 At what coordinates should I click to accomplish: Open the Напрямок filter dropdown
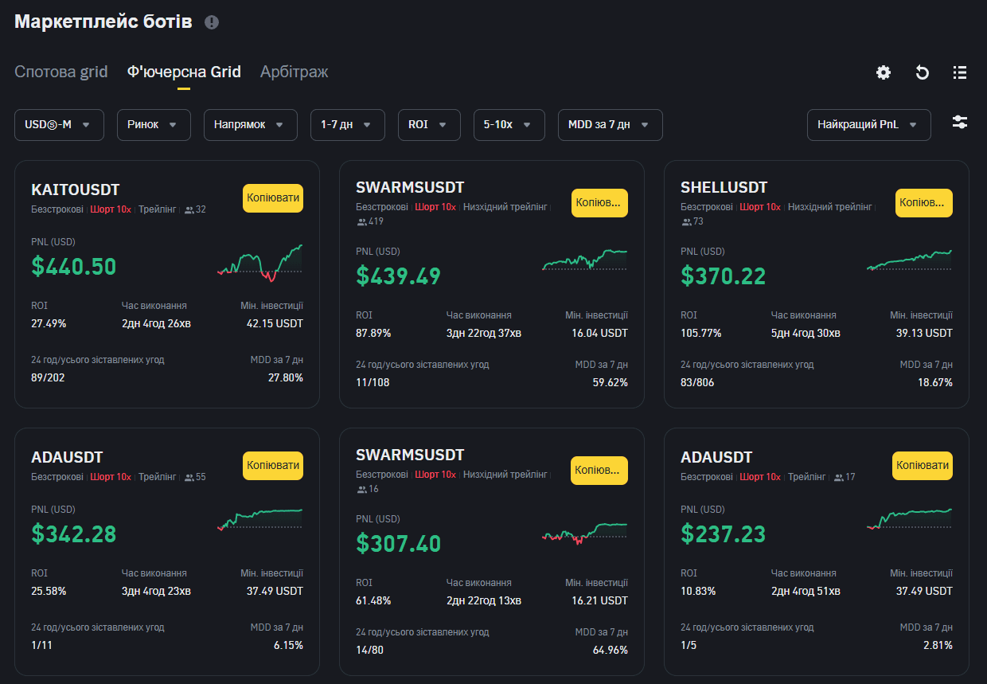tap(251, 125)
